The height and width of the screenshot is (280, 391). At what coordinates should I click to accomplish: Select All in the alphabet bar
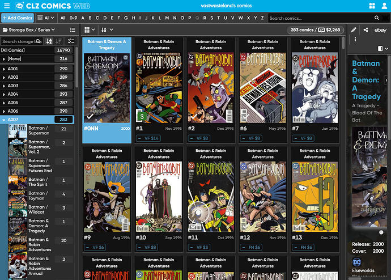tap(63, 18)
